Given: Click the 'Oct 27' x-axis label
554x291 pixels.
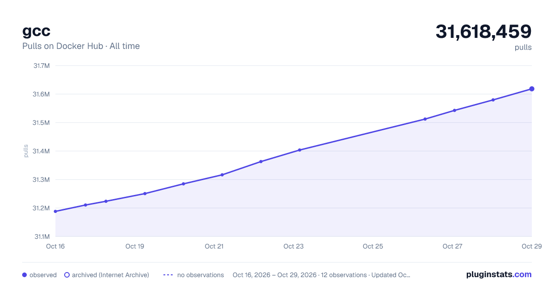Looking at the screenshot, I should [x=452, y=246].
